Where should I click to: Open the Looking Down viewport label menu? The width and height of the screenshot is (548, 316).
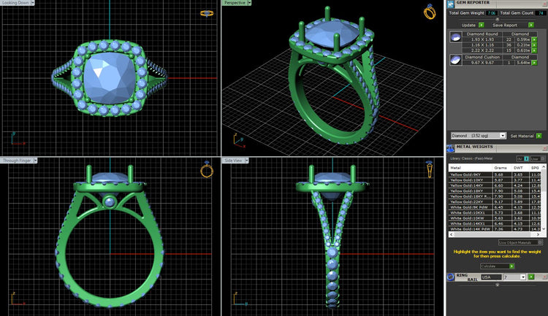(18, 3)
